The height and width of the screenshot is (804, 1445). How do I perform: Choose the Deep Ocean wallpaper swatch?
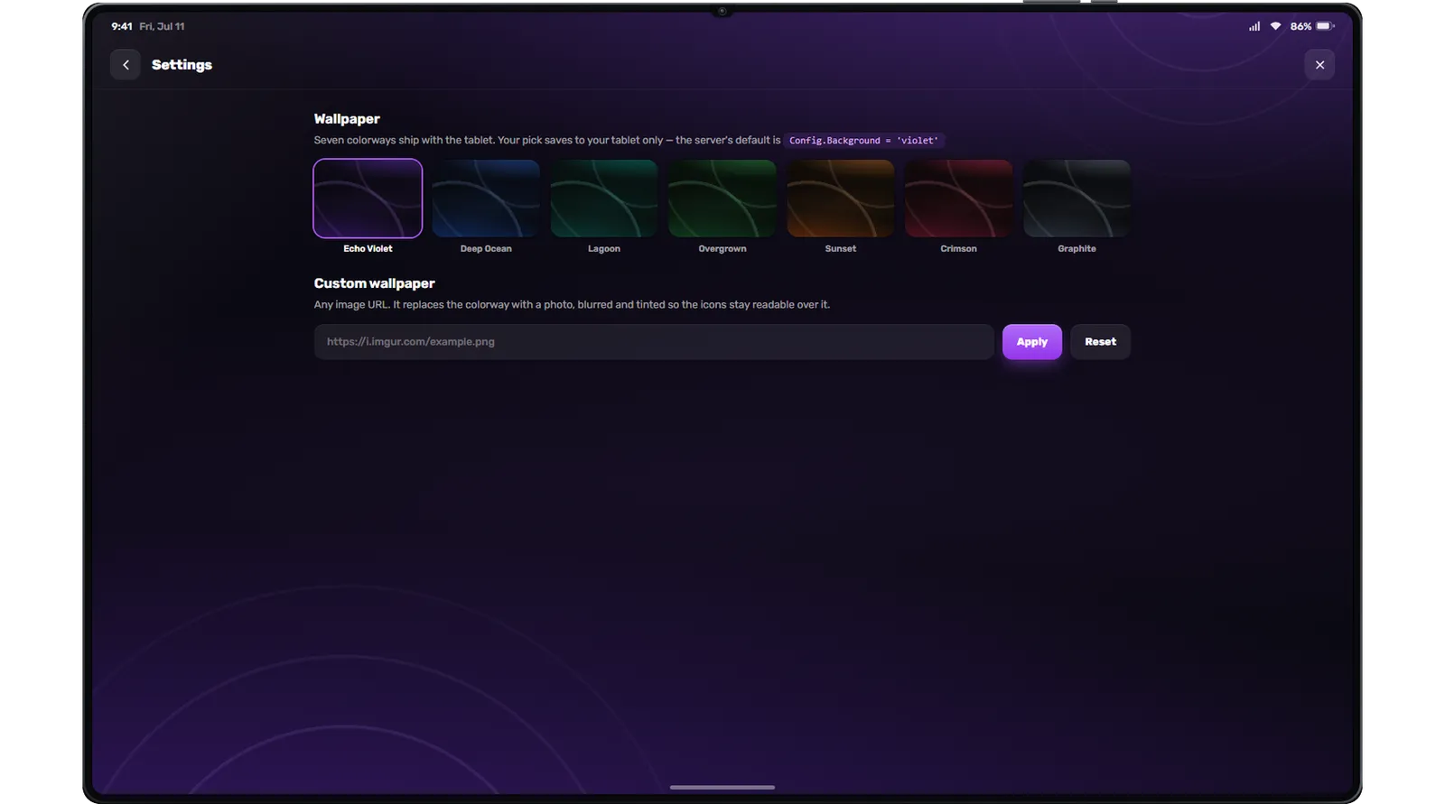coord(486,199)
